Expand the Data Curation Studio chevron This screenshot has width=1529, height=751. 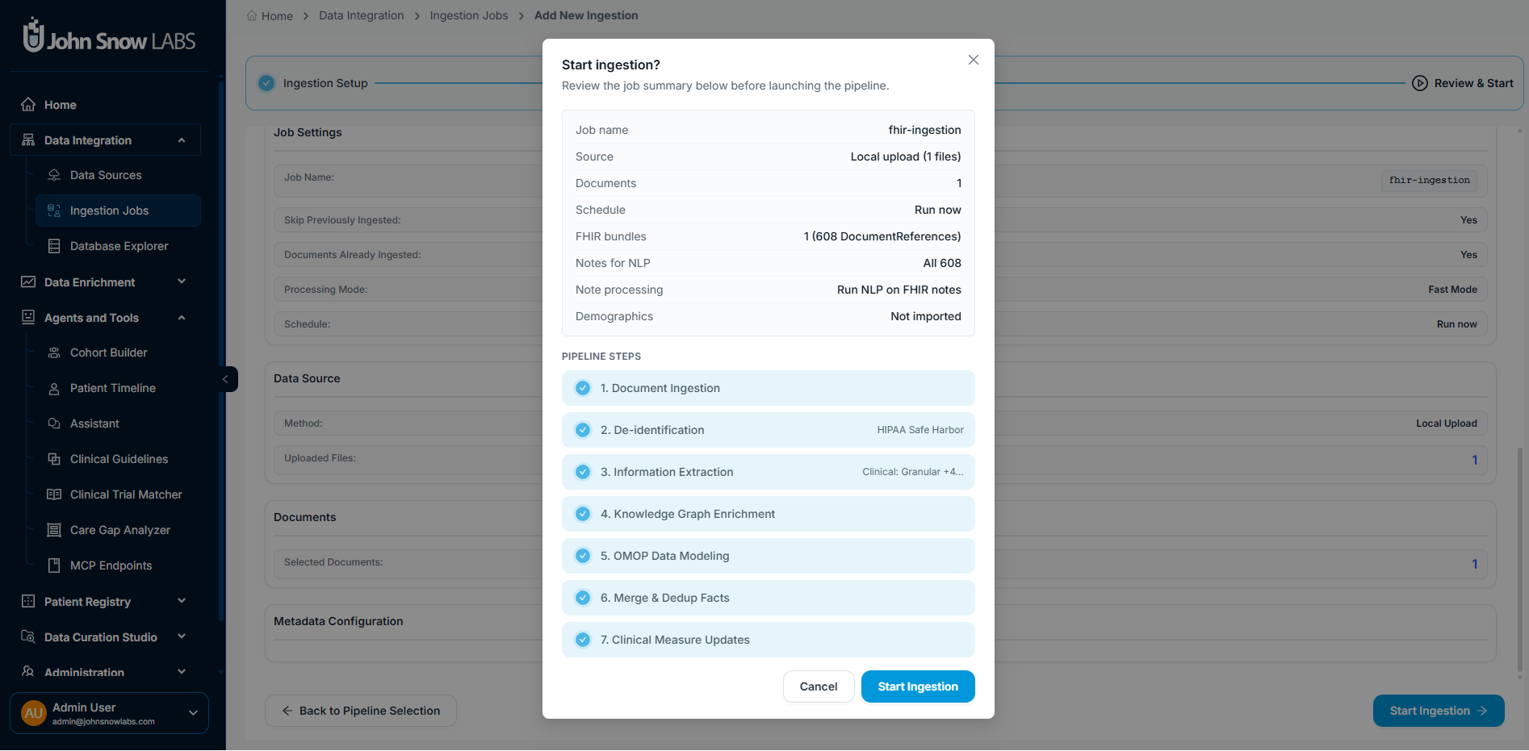coord(182,636)
